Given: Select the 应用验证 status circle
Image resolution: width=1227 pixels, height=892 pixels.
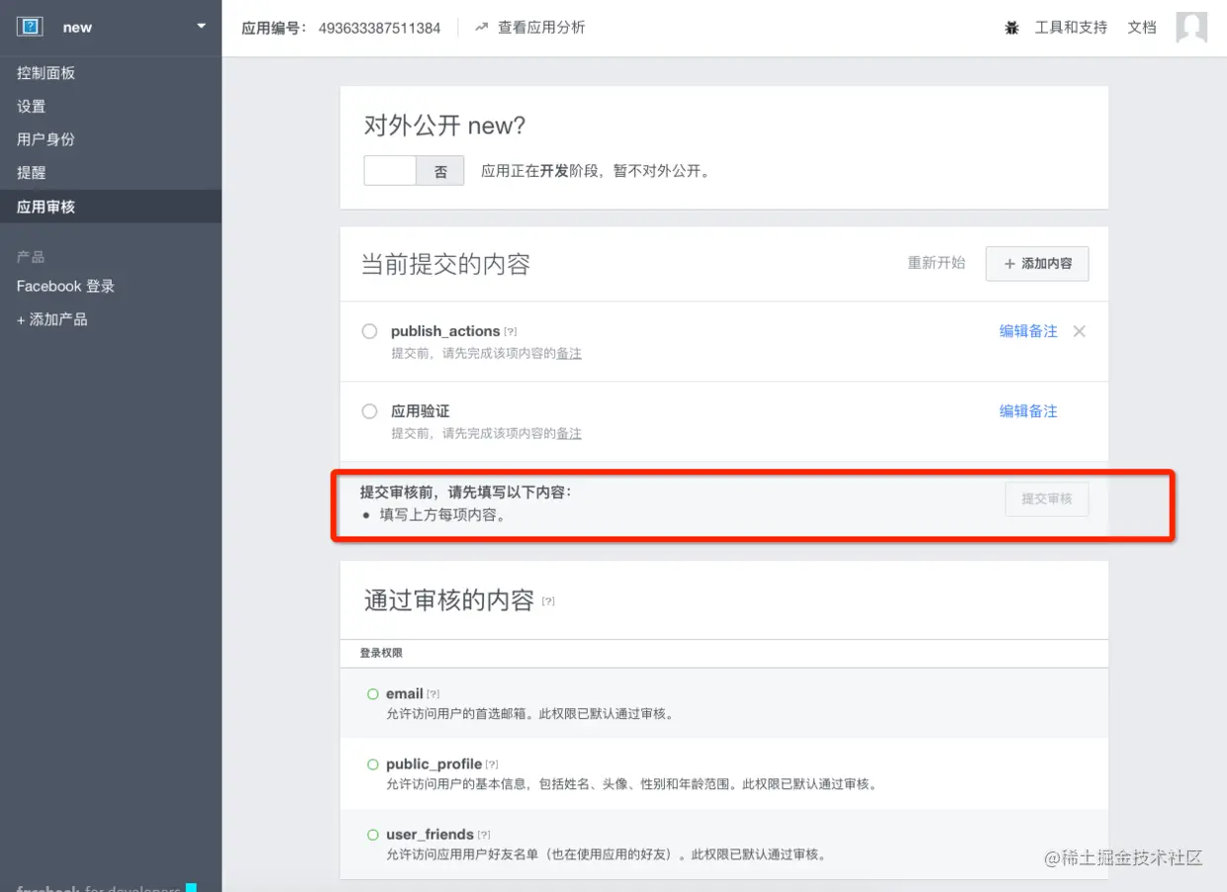Looking at the screenshot, I should [369, 411].
